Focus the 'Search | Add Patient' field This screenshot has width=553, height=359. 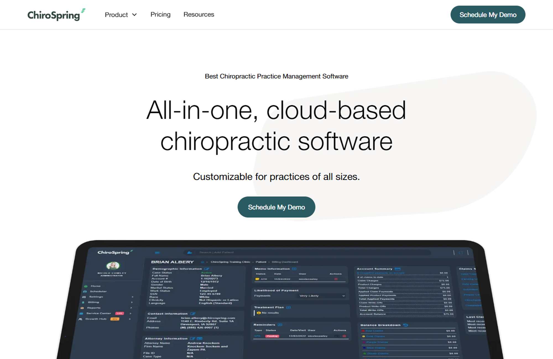click(x=307, y=252)
